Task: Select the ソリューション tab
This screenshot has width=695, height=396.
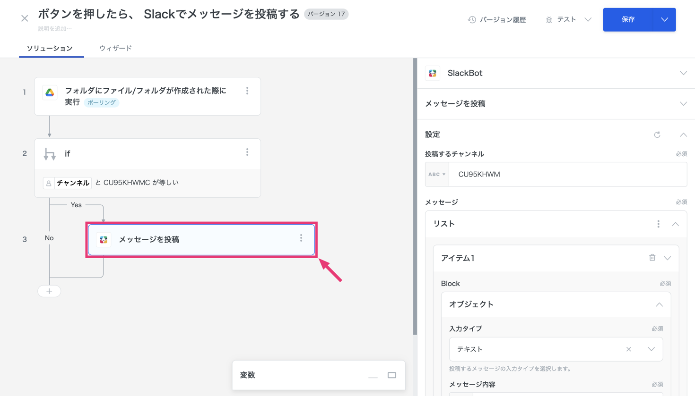Action: (x=50, y=48)
